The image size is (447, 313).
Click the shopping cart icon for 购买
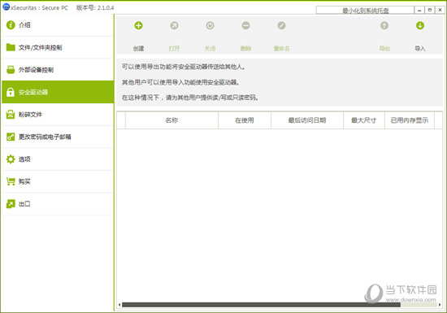point(11,181)
